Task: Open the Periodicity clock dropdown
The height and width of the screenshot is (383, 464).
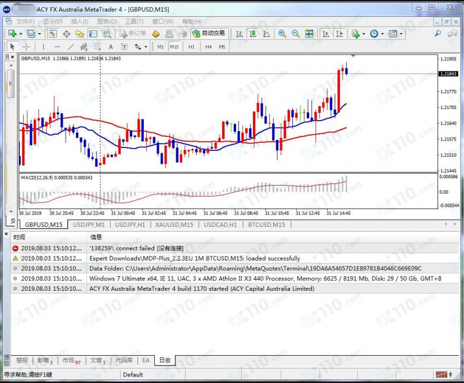Action: pos(381,34)
